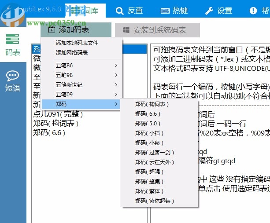Click the calendar icon on 添加码表
The width and height of the screenshot is (270, 223).
(x=52, y=29)
